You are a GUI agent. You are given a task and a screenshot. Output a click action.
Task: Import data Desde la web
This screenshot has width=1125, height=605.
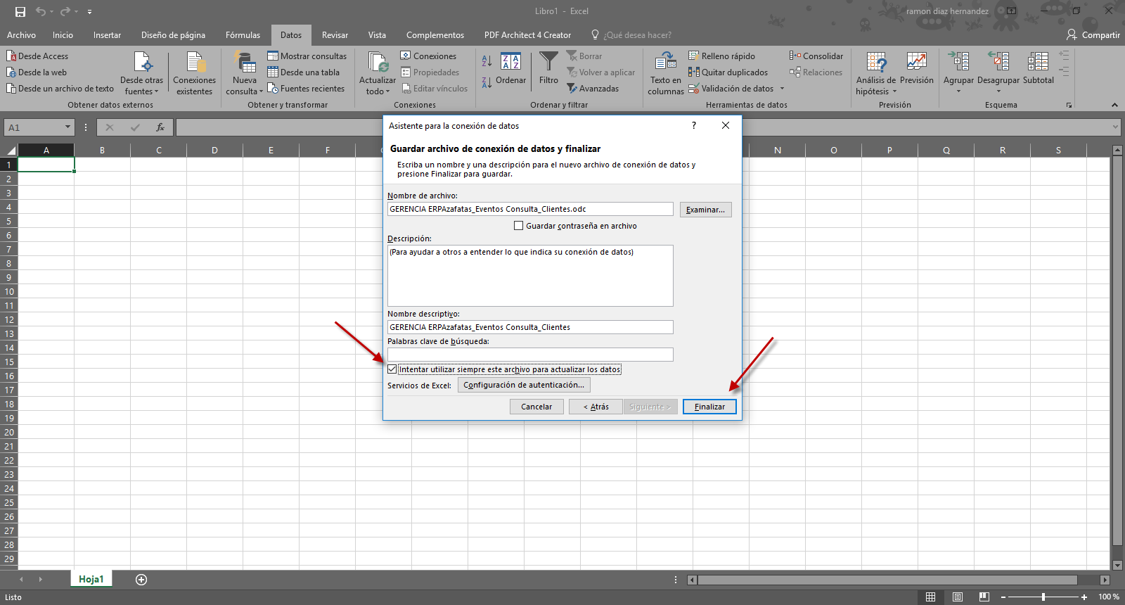pyautogui.click(x=37, y=72)
